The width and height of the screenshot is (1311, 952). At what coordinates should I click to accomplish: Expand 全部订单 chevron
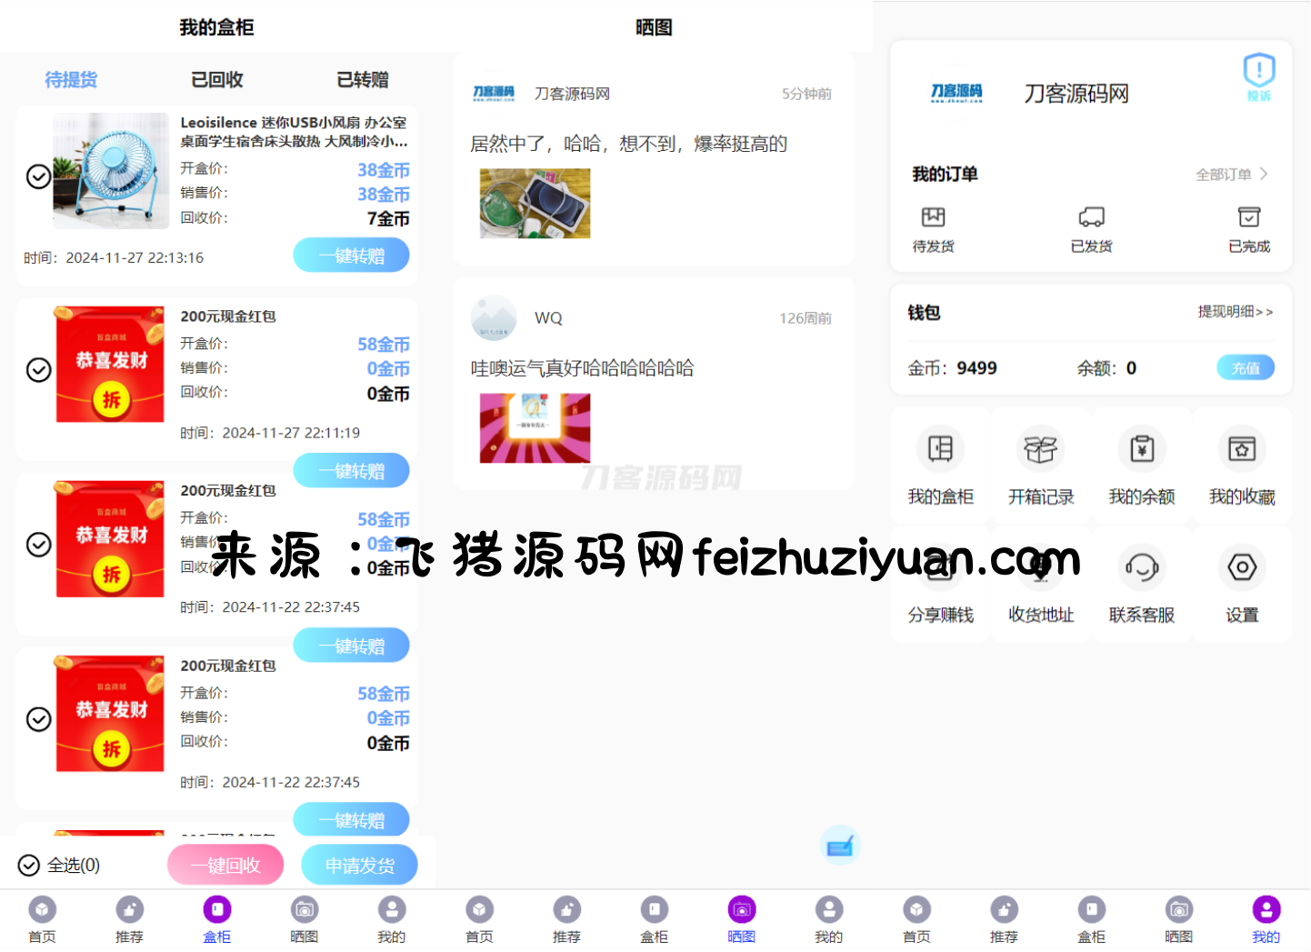pyautogui.click(x=1263, y=174)
